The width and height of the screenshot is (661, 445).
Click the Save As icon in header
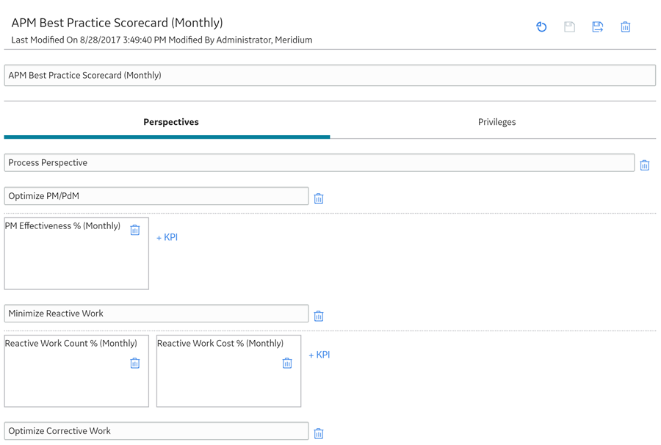[x=597, y=27]
